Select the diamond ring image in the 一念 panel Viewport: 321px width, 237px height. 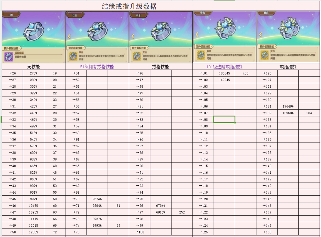33,30
